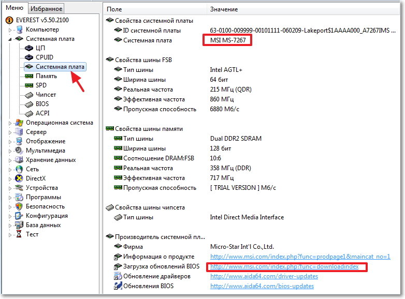The height and width of the screenshot is (299, 405).
Task: Select the Чипсет label in the tree
Action: tap(46, 95)
